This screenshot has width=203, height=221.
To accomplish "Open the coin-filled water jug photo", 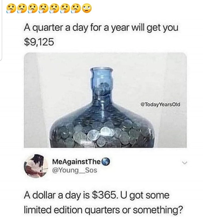I will [x=105, y=100].
